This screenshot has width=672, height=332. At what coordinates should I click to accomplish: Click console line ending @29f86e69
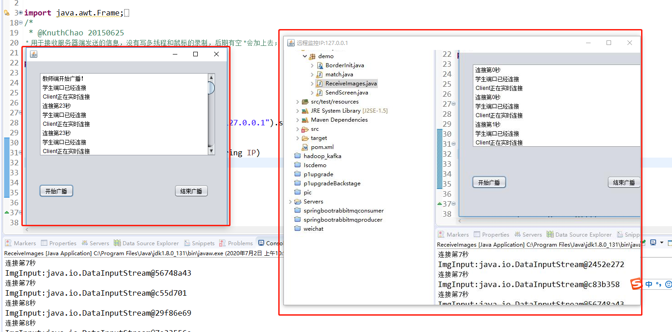pyautogui.click(x=98, y=313)
